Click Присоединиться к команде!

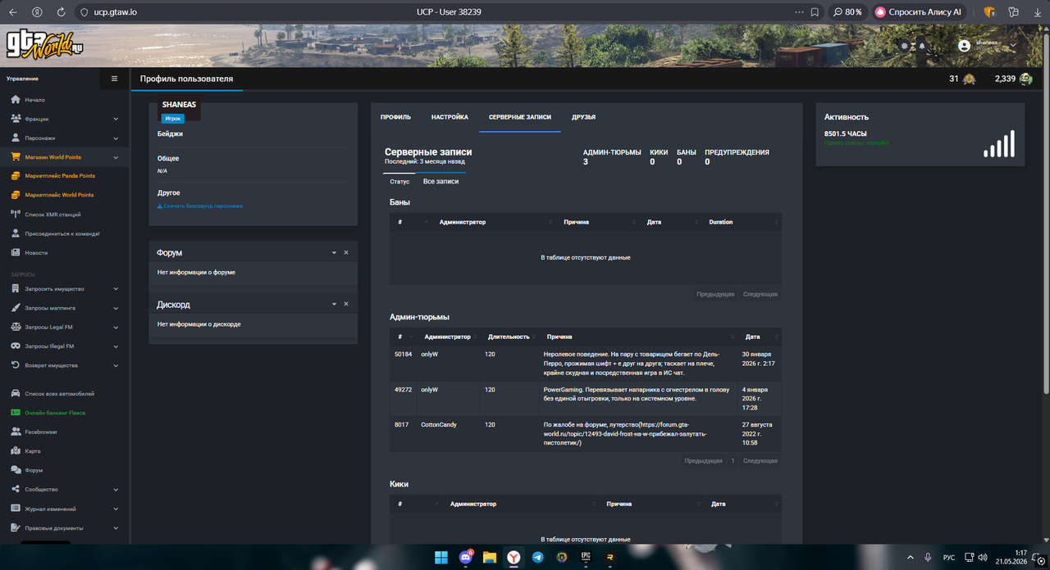coord(62,233)
